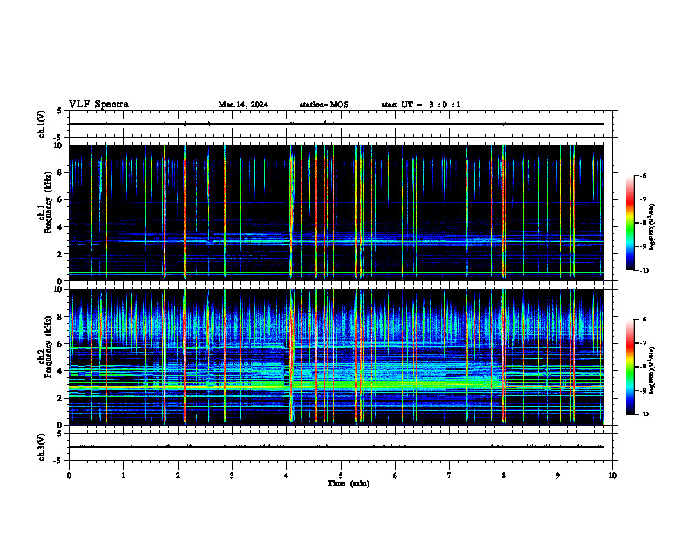Click time axis tick label "10"
690x533 pixels.
tap(612, 476)
